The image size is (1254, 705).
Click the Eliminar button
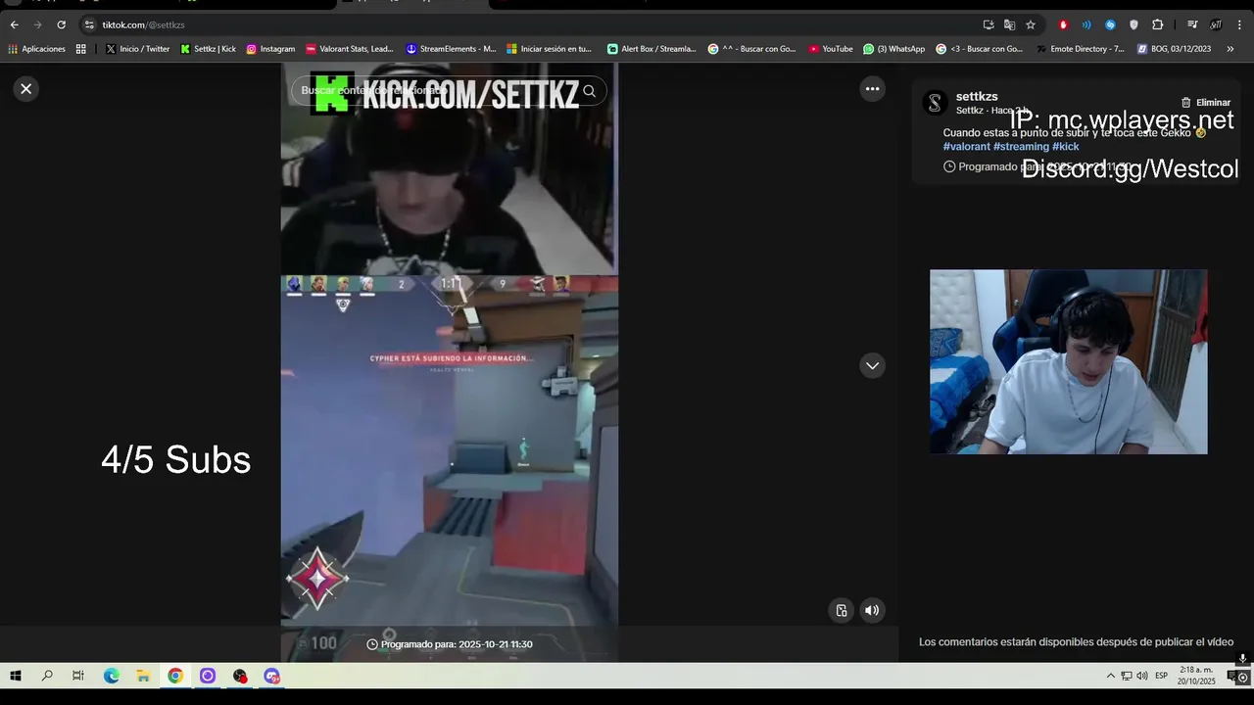pos(1206,103)
